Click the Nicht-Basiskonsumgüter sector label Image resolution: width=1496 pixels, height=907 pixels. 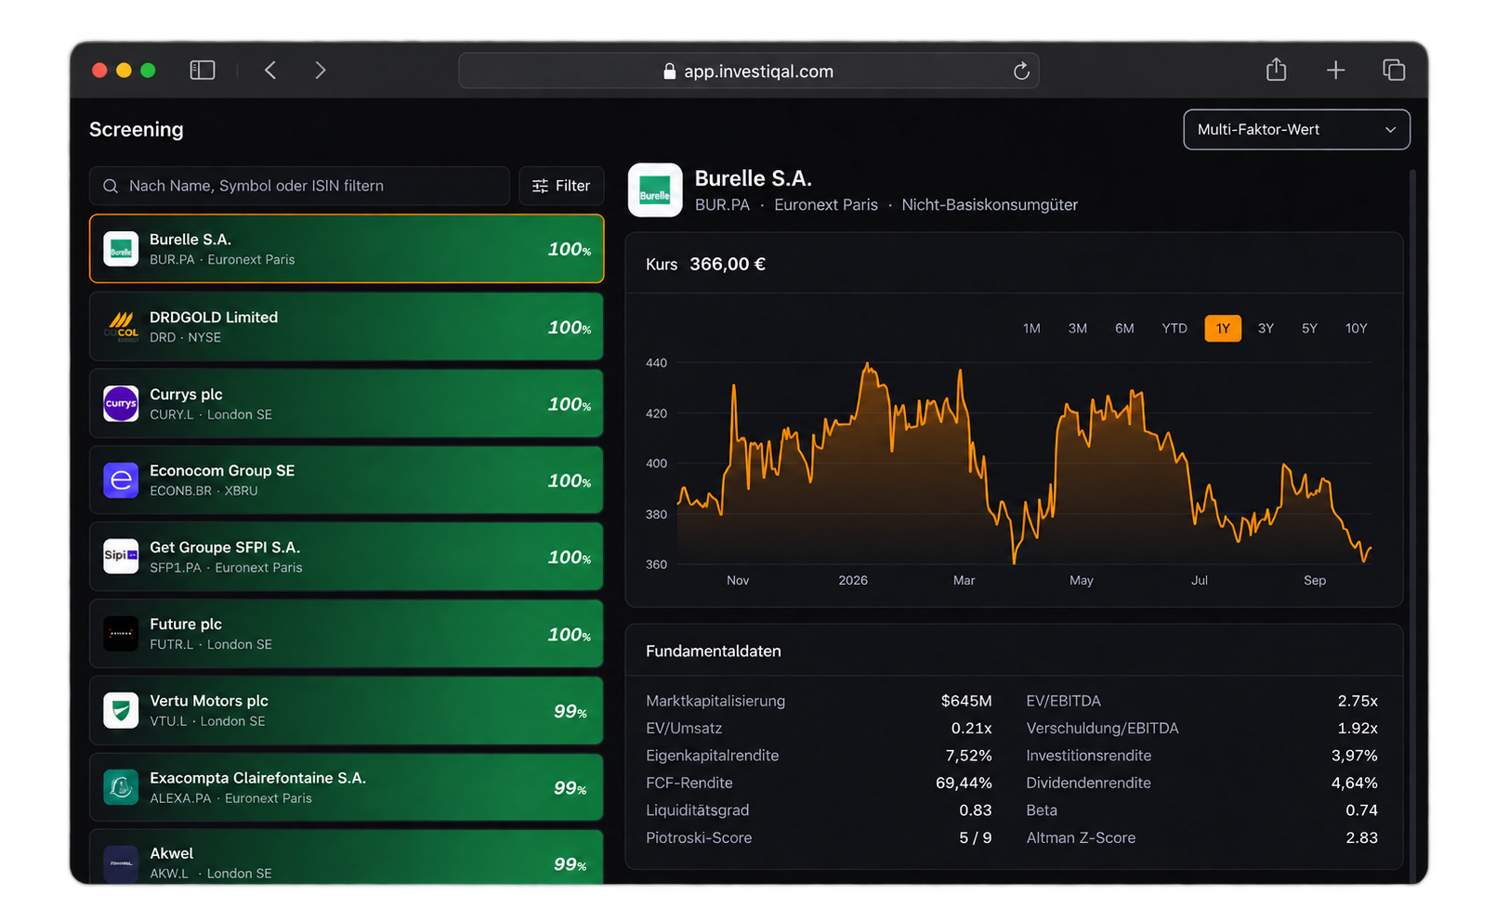(990, 205)
